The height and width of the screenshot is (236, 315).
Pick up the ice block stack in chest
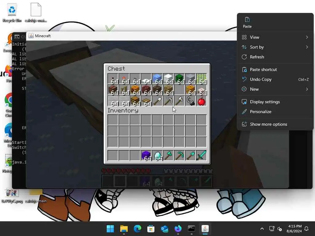coord(157,79)
